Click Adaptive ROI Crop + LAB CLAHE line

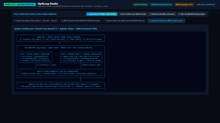[x=81, y=56]
